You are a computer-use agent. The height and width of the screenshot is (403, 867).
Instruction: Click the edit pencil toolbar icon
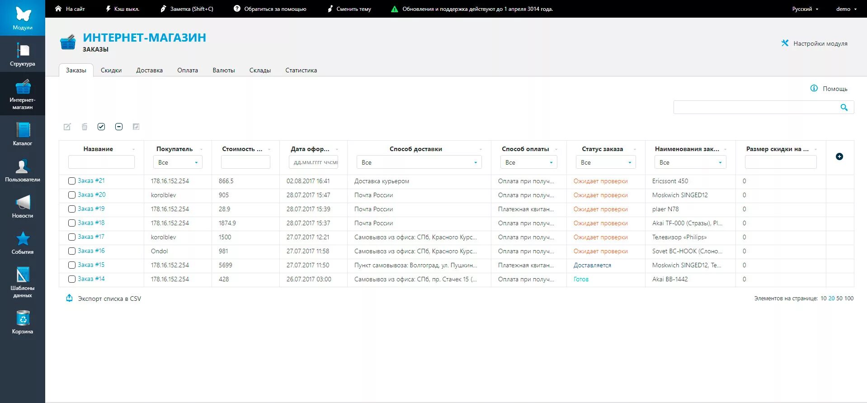pyautogui.click(x=67, y=127)
